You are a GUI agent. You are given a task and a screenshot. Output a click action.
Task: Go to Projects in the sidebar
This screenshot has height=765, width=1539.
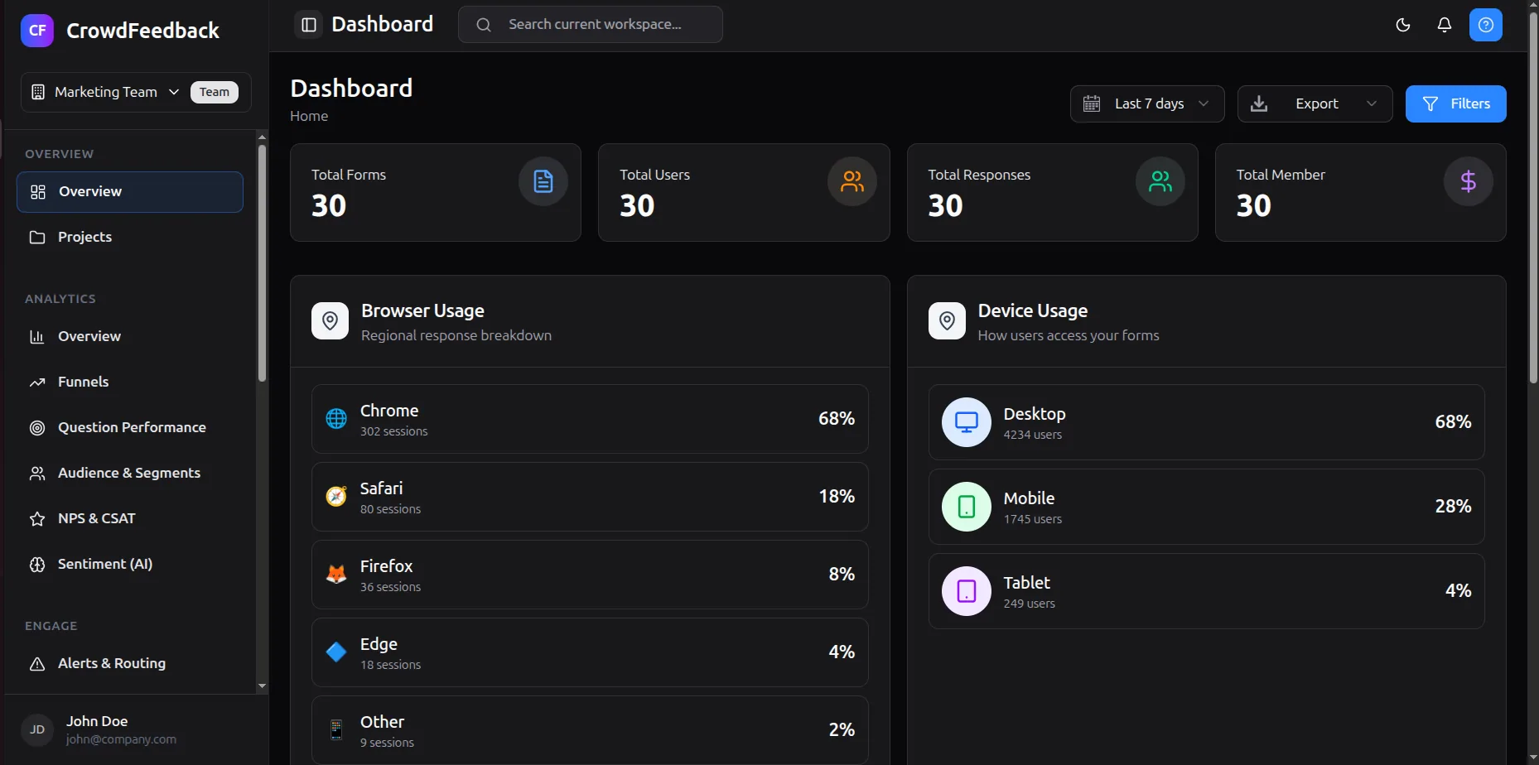130,238
